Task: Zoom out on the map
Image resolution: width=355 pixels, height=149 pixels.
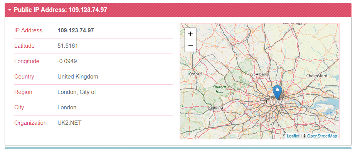Action: (190, 46)
